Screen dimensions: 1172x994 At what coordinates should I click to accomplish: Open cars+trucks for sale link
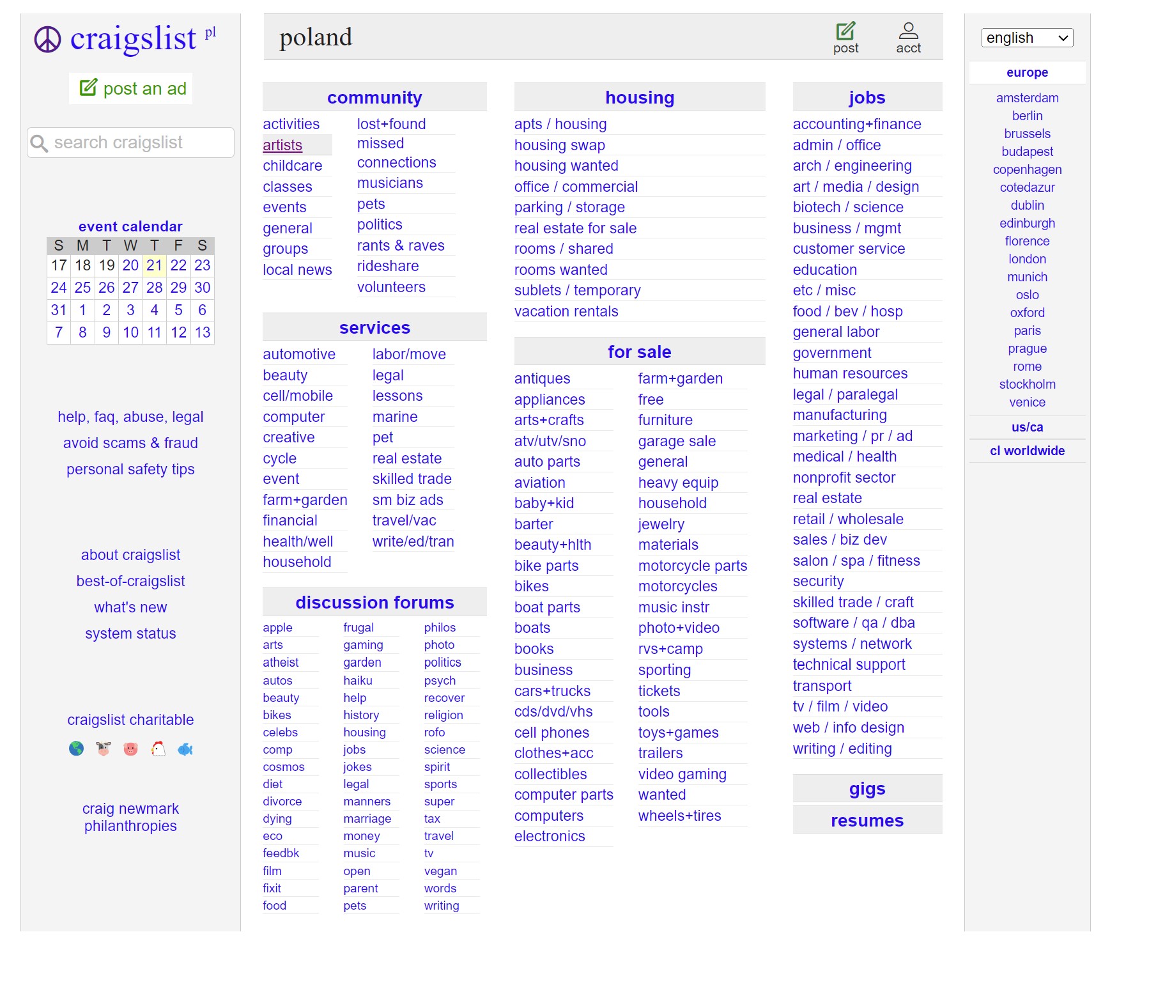[x=552, y=691]
